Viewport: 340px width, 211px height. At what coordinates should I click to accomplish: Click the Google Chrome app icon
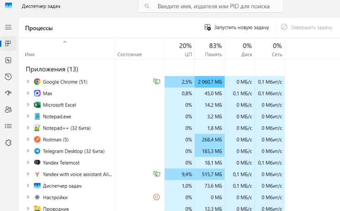coord(37,82)
